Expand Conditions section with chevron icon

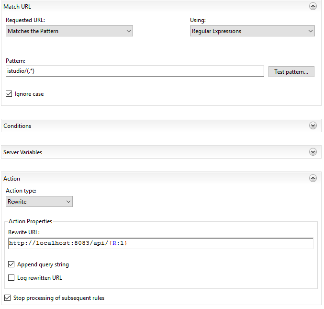coord(313,126)
